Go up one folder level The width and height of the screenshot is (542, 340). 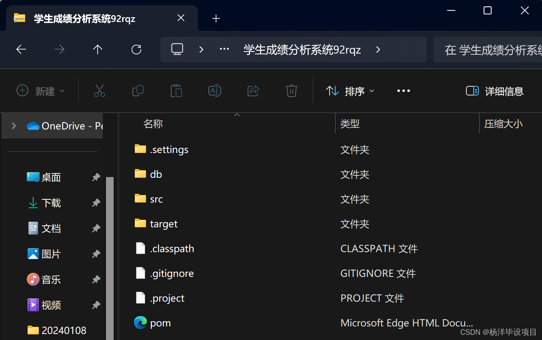point(98,50)
